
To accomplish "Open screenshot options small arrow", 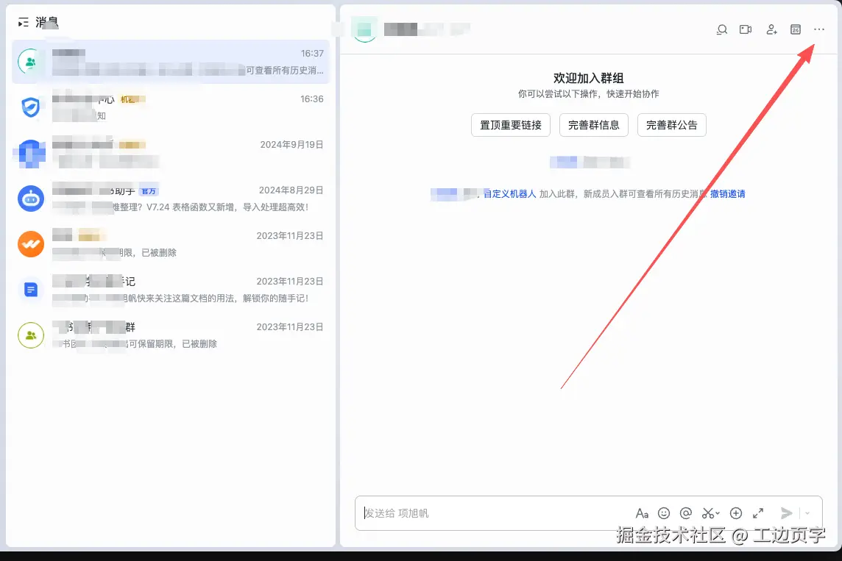I will pos(718,513).
